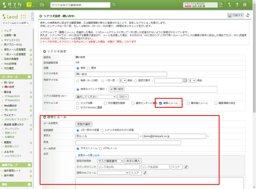The image size is (256, 189).
Task: Collapse the リードソース section
Action: [29, 77]
